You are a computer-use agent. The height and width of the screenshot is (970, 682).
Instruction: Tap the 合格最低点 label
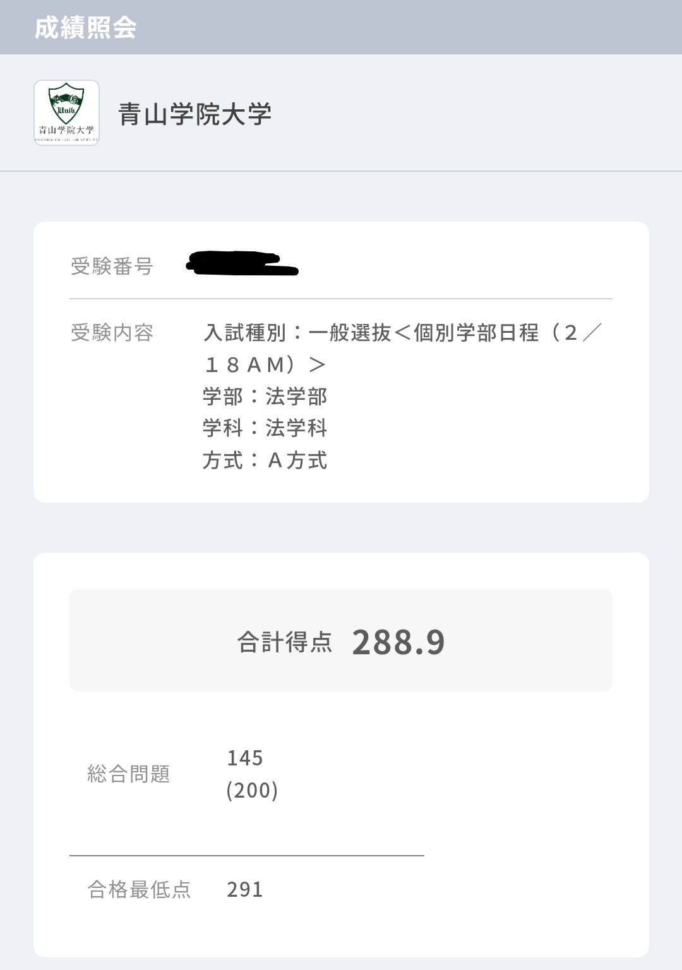[x=139, y=889]
